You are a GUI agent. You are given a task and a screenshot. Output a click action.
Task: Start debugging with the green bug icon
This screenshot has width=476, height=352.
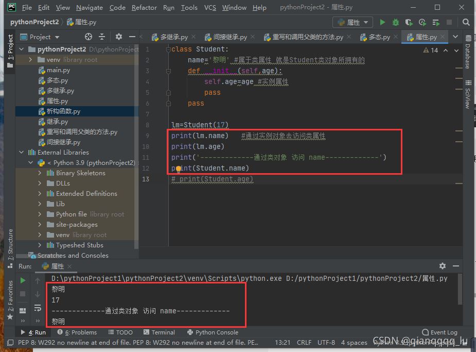396,22
